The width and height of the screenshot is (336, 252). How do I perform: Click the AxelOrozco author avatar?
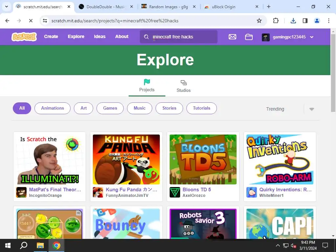175,192
